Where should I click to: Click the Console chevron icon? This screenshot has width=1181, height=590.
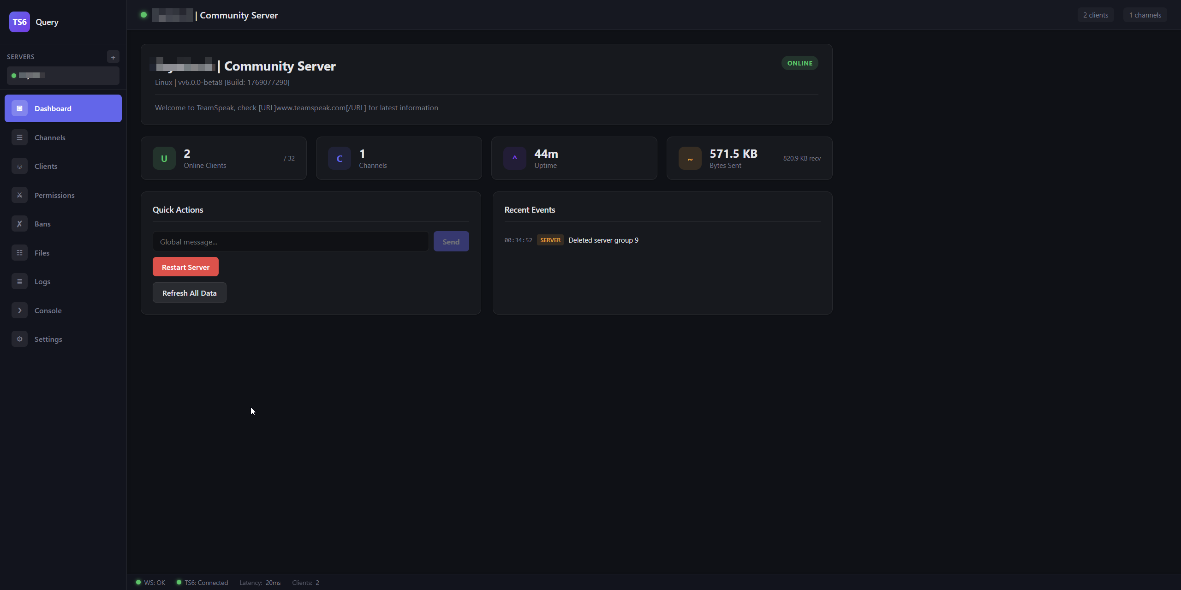coord(19,310)
